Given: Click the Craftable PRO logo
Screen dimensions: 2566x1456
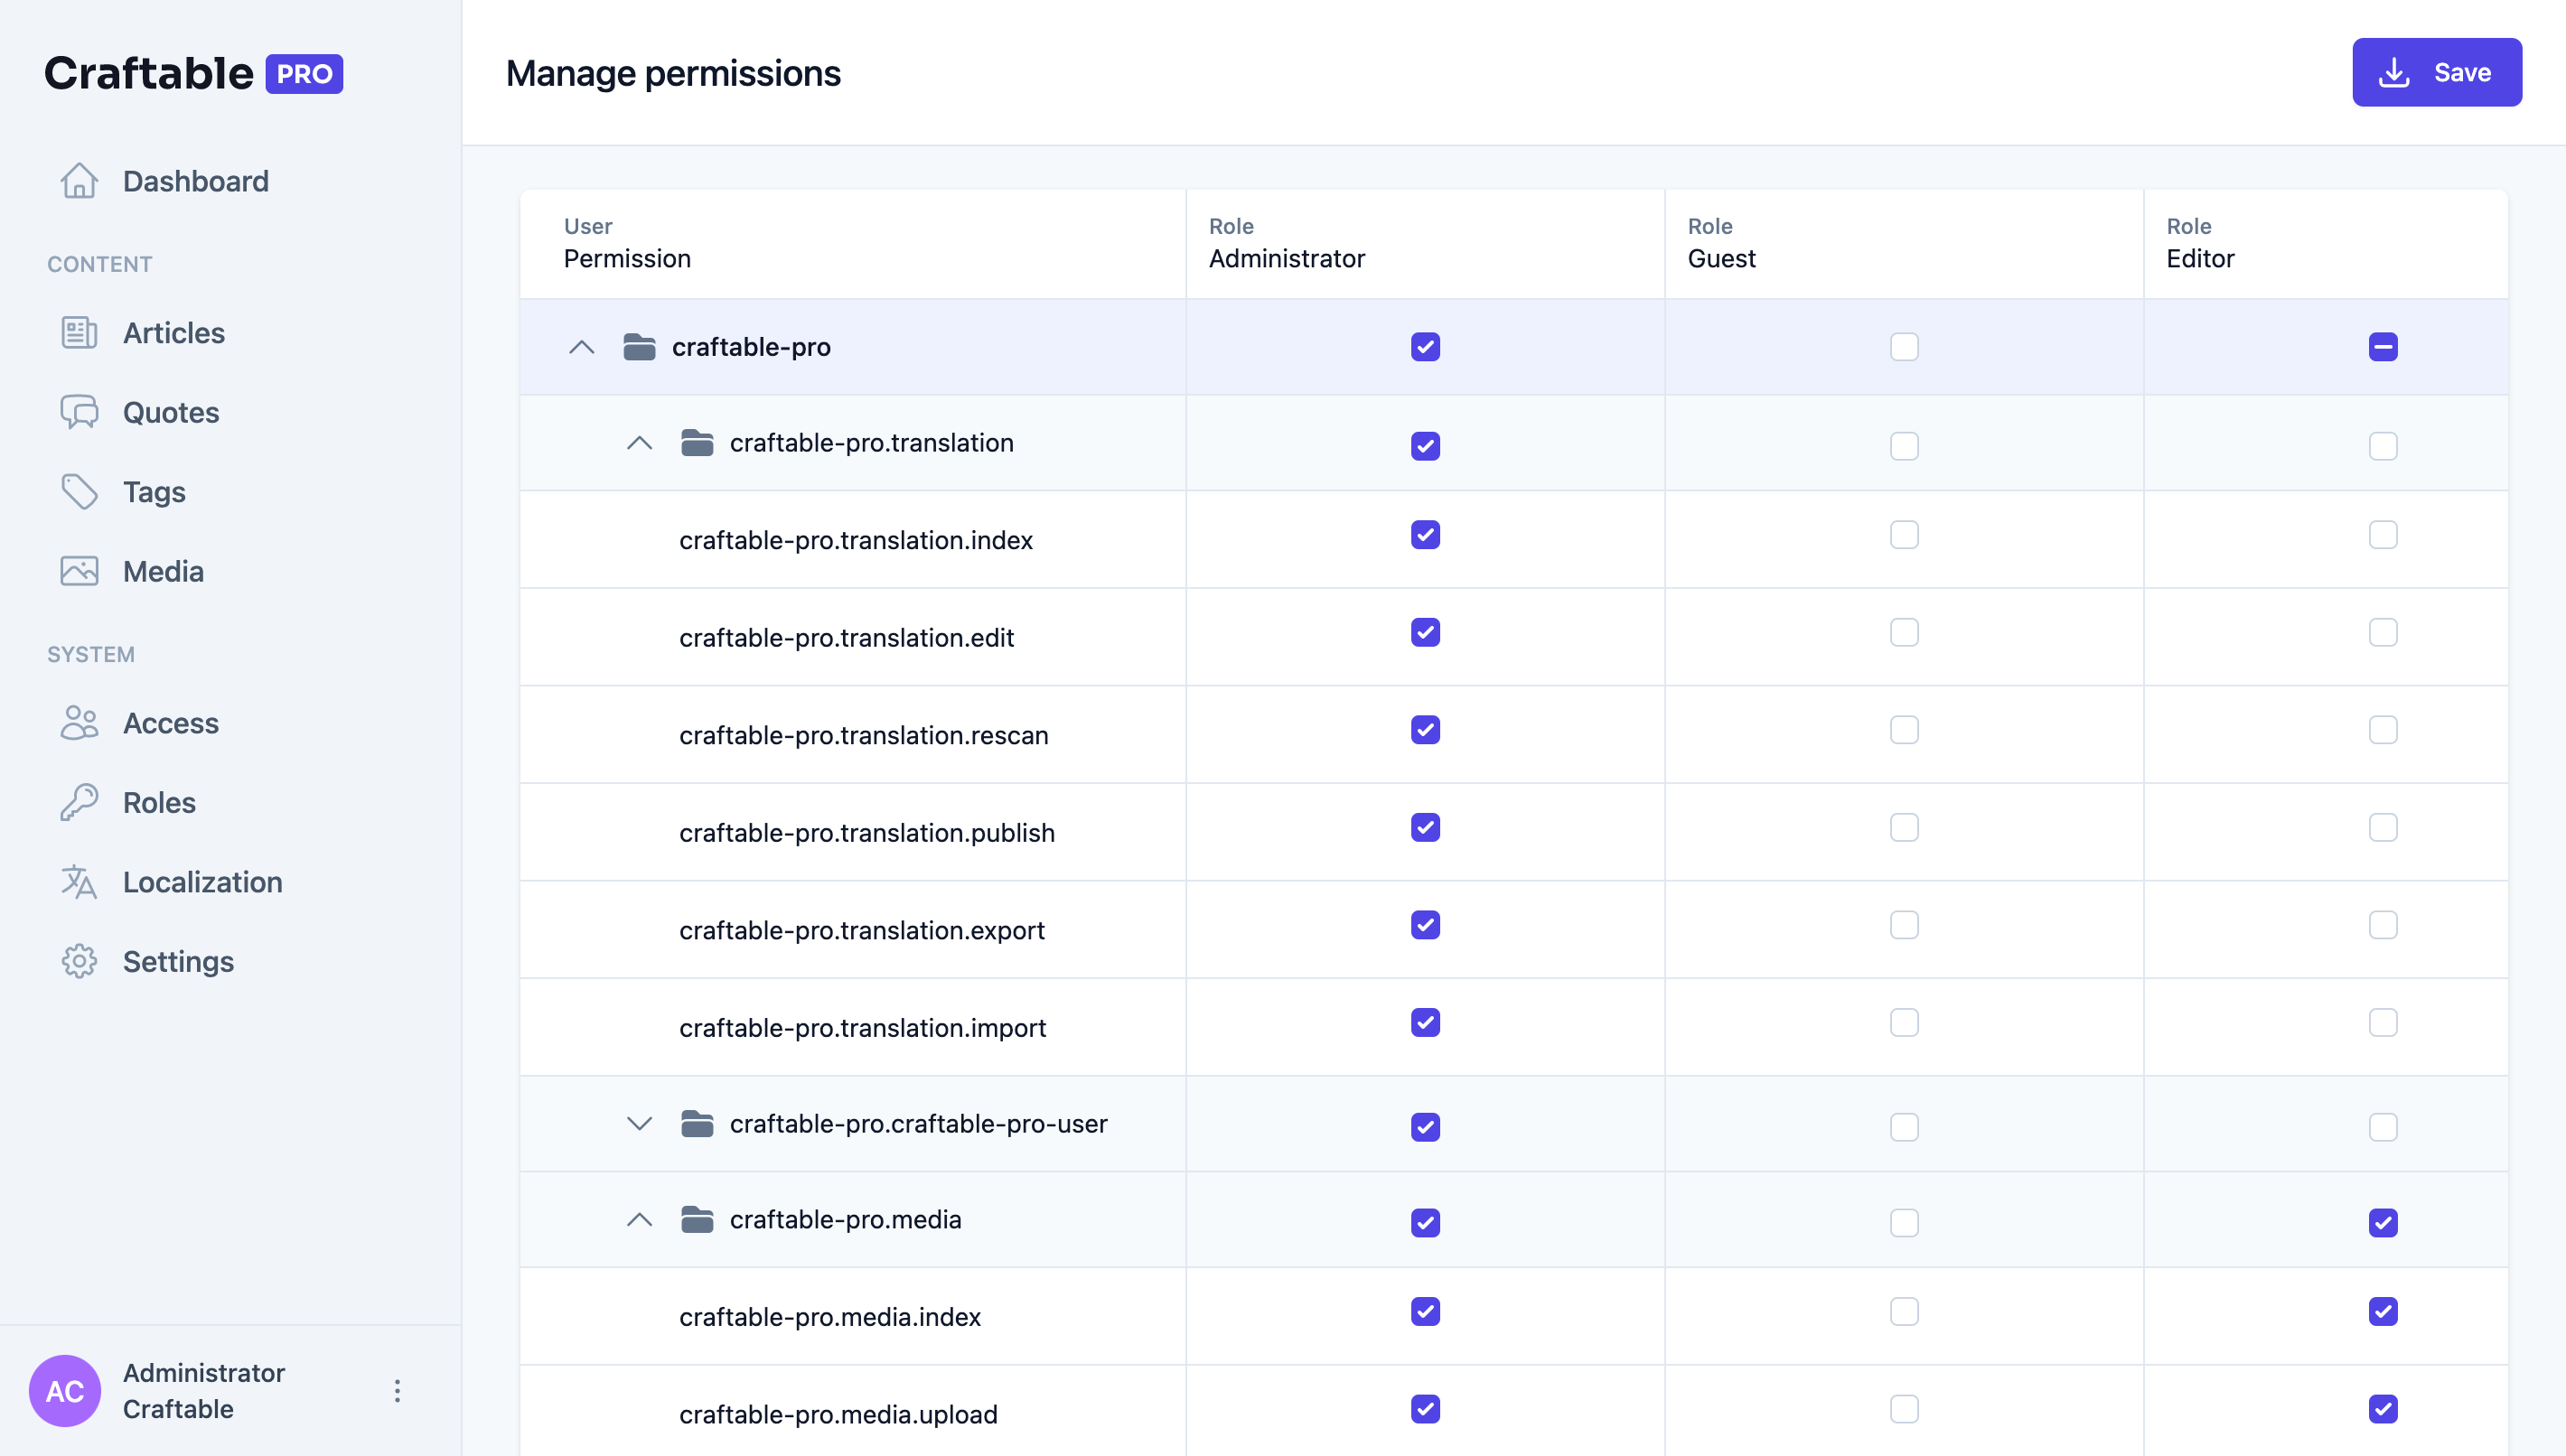Looking at the screenshot, I should tap(193, 73).
